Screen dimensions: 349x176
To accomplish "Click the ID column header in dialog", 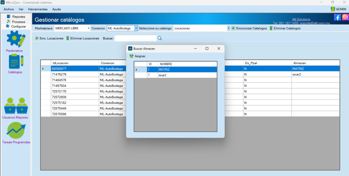I will click(152, 64).
